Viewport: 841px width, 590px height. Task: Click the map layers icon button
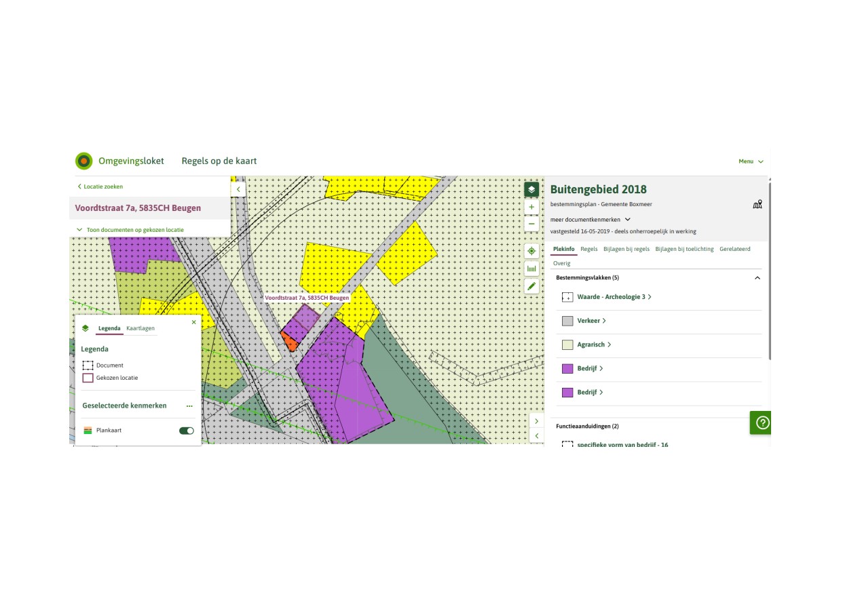pos(531,189)
